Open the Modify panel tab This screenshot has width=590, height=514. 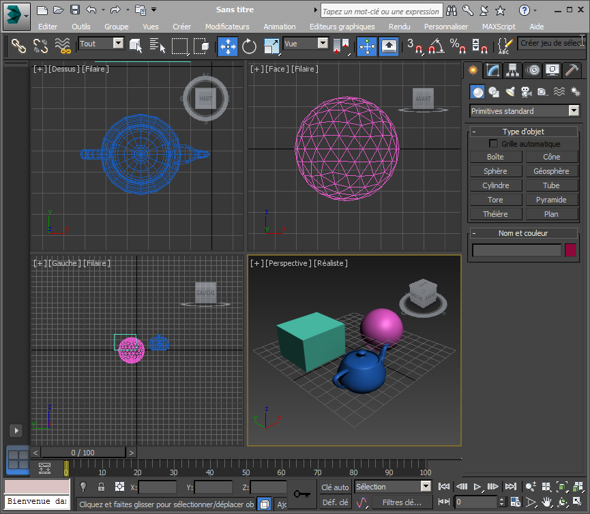point(492,70)
